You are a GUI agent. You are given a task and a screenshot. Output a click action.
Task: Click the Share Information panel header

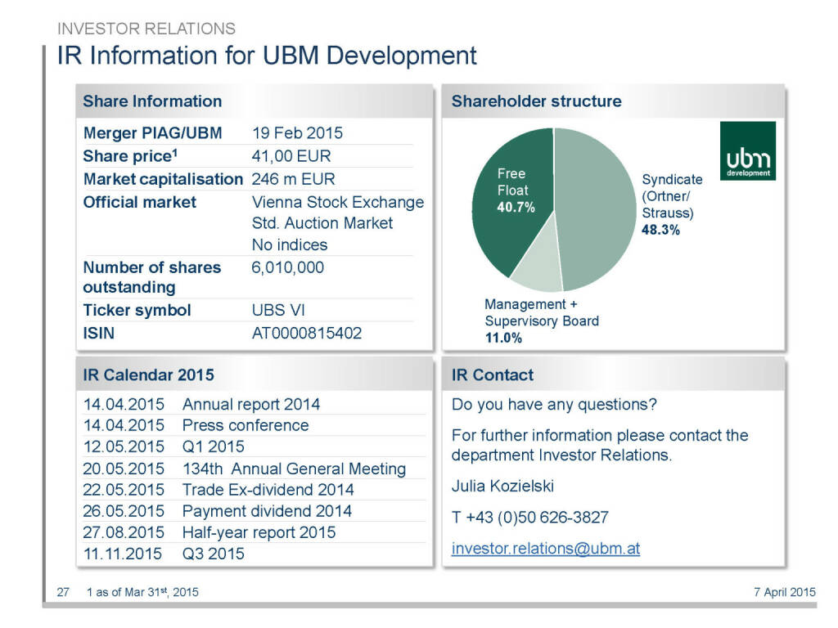(x=152, y=101)
